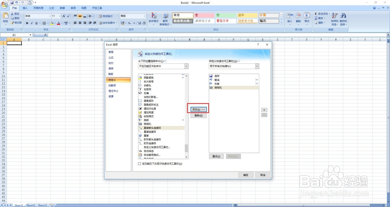Open the font size 11 dropdown

point(59,16)
